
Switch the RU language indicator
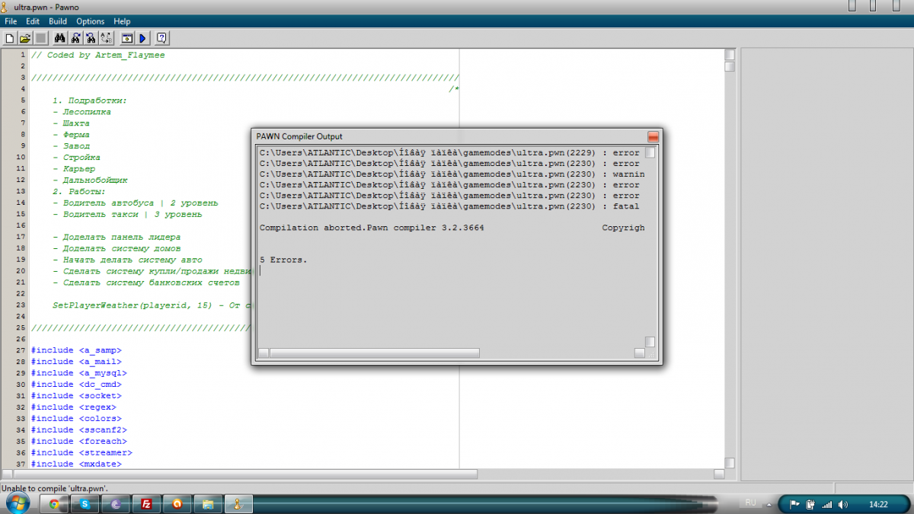[750, 503]
